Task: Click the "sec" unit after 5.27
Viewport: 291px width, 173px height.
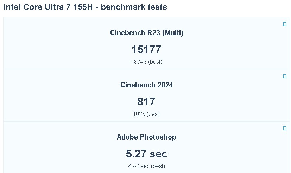Action: pos(158,154)
